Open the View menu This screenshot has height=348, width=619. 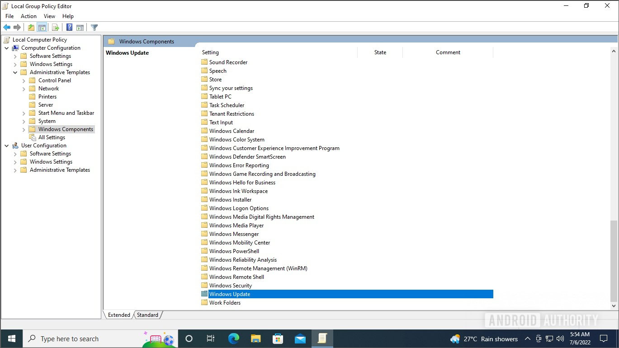click(x=49, y=16)
